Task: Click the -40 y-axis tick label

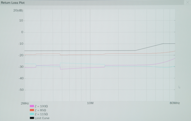Action: [x=21, y=78]
